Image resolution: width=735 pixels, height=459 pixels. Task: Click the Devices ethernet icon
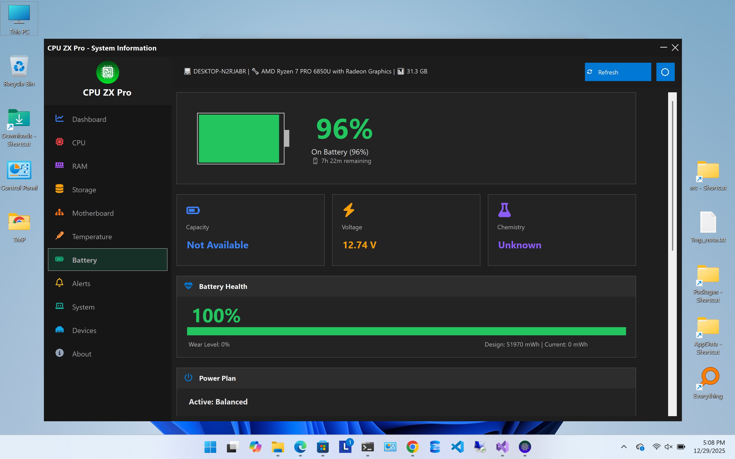[x=59, y=329]
